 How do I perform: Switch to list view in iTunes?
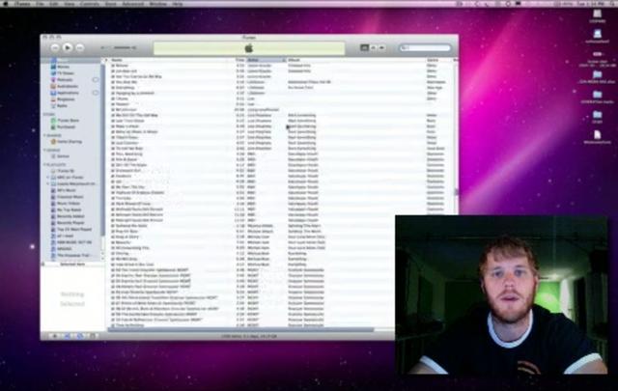(x=364, y=47)
